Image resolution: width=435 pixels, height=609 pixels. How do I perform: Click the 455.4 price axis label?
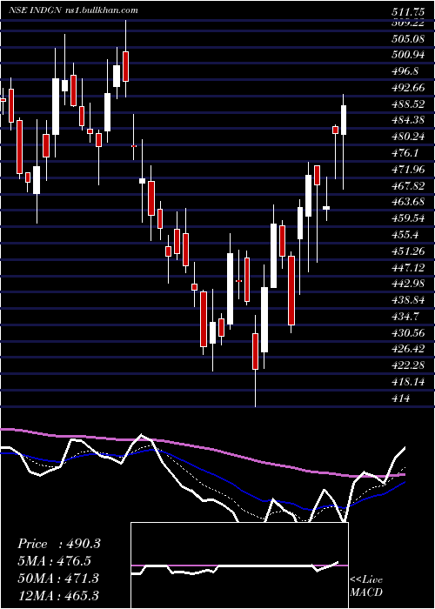pyautogui.click(x=405, y=235)
